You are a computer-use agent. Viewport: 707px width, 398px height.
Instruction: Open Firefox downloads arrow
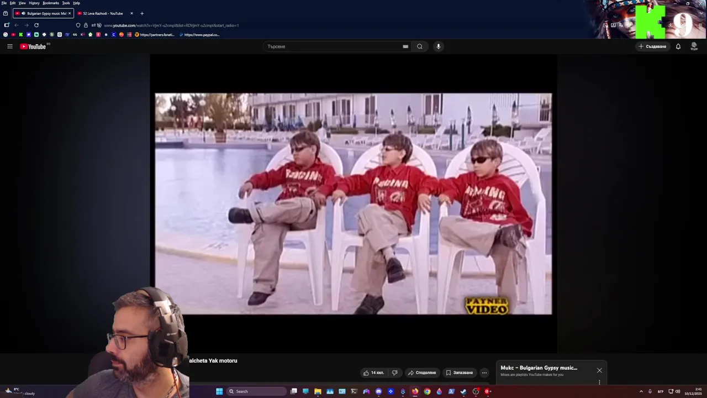[670, 25]
